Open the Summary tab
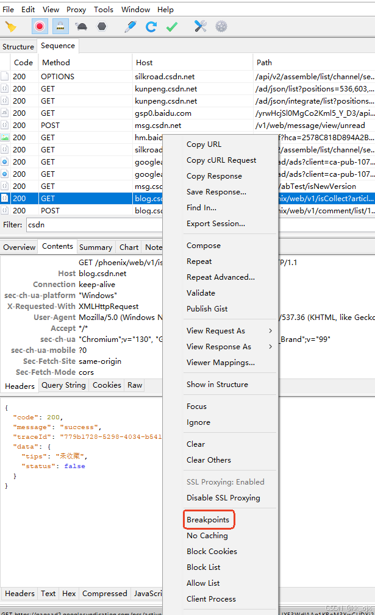Image resolution: width=375 pixels, height=615 pixels. (x=96, y=247)
